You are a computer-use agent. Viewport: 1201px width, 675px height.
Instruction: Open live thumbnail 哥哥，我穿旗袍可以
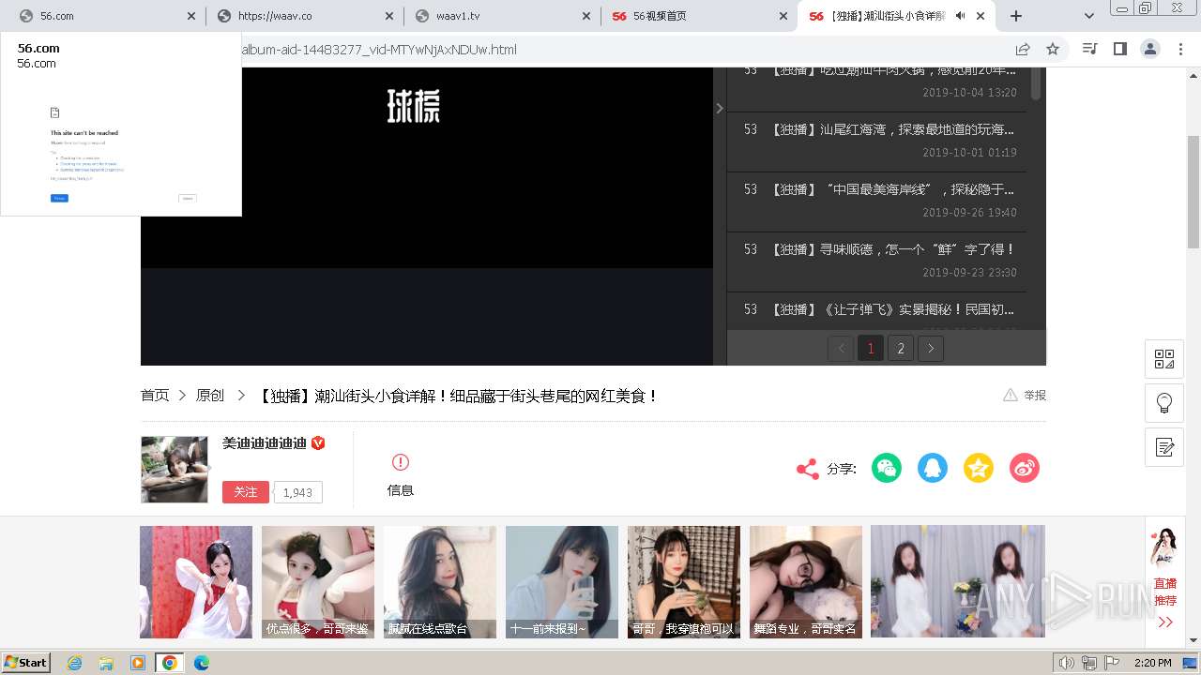point(684,582)
